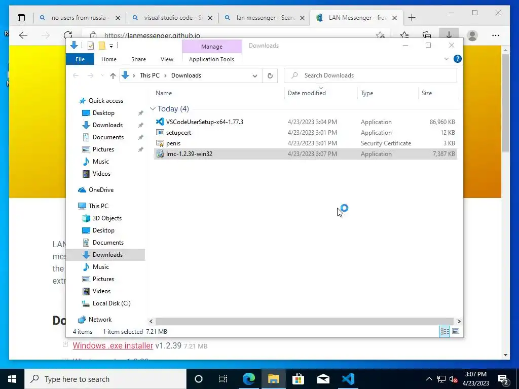Click Downloads in address breadcrumb

pyautogui.click(x=186, y=75)
